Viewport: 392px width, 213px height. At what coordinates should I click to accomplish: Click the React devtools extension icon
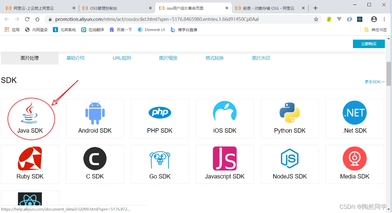click(x=360, y=19)
